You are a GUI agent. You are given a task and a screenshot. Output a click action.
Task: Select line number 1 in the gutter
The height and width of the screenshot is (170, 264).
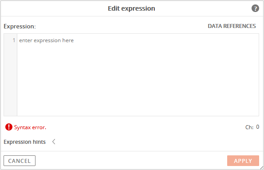click(14, 40)
